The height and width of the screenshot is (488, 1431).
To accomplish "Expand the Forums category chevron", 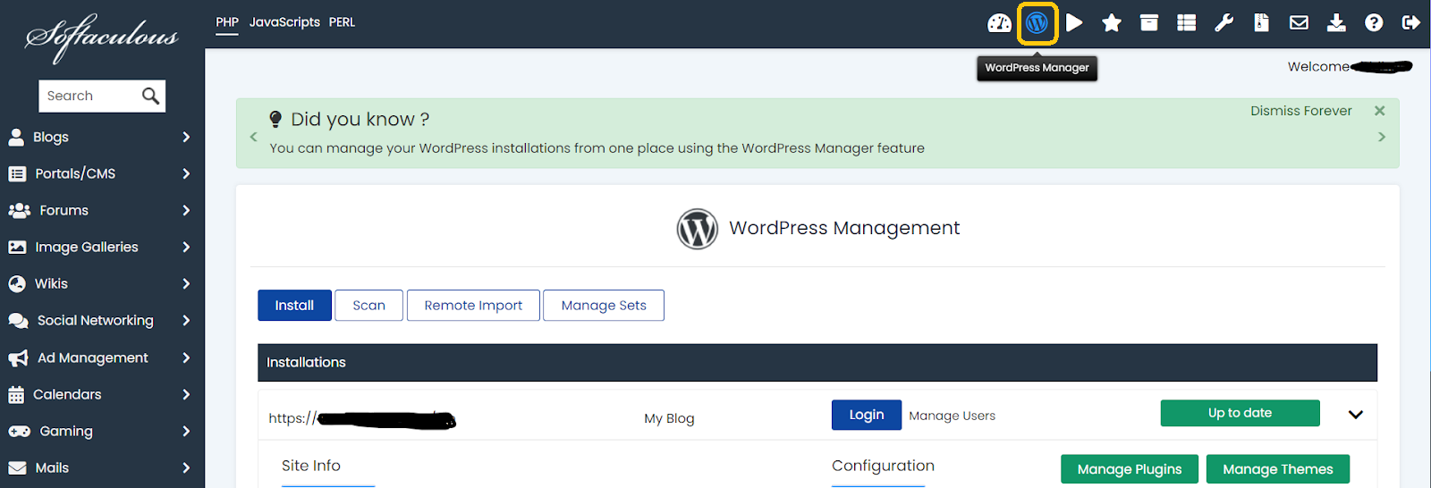I will 186,210.
